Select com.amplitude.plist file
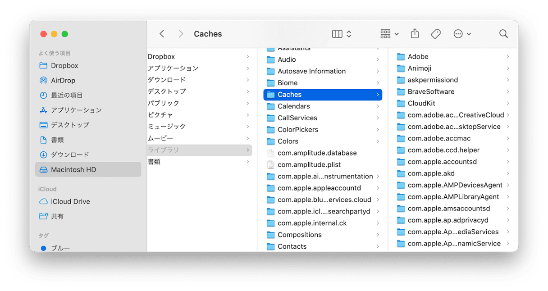The width and height of the screenshot is (548, 291). point(323,165)
